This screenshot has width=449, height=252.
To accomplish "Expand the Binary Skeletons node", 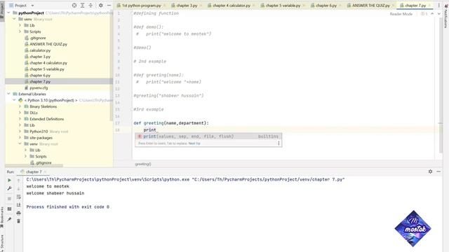I will click(20, 106).
